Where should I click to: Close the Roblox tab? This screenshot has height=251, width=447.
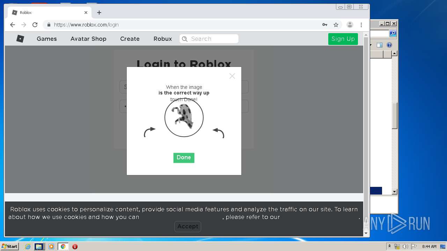[86, 13]
